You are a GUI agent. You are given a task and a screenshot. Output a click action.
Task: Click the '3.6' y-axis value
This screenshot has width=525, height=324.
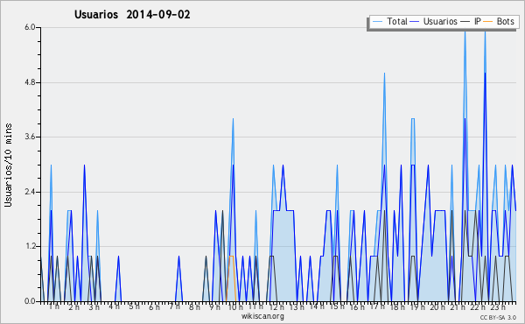(x=30, y=137)
